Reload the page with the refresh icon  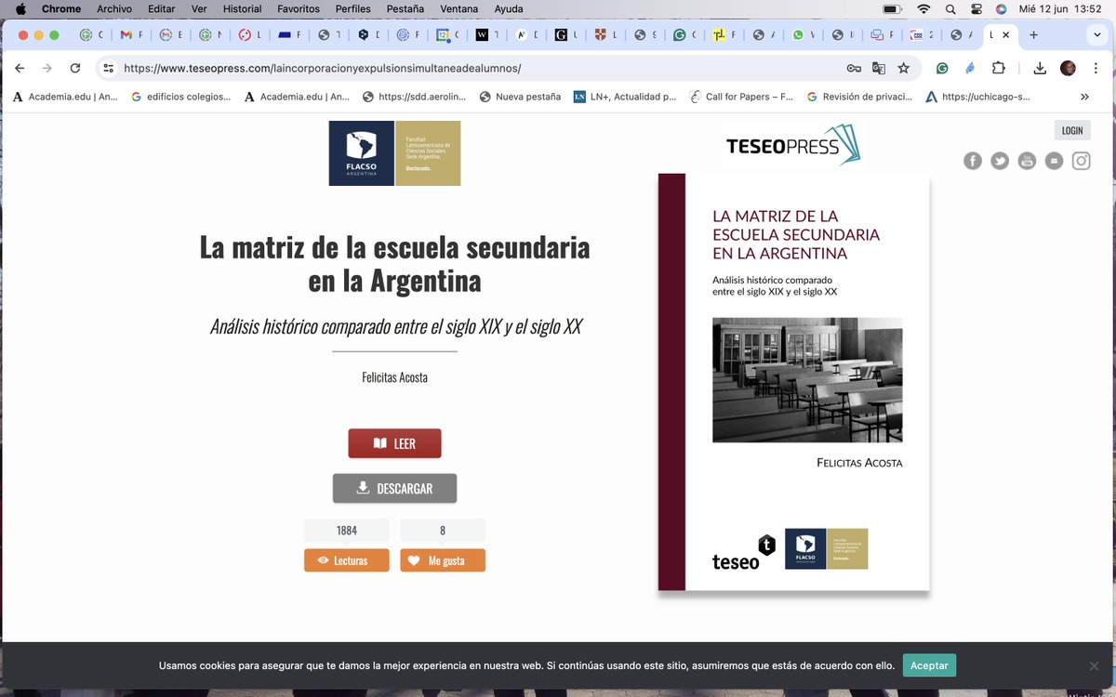(75, 68)
